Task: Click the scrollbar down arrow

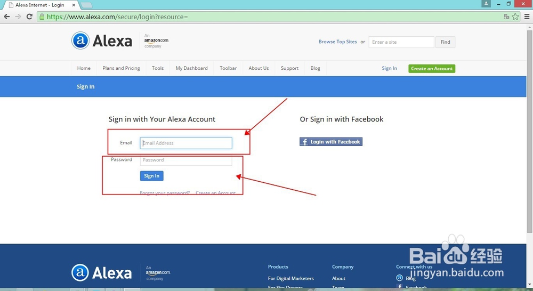Action: coord(530,285)
